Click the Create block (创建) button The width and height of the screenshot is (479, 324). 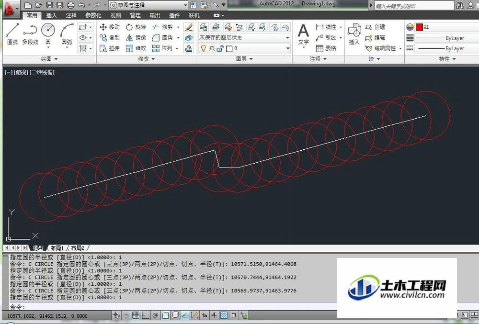point(375,27)
